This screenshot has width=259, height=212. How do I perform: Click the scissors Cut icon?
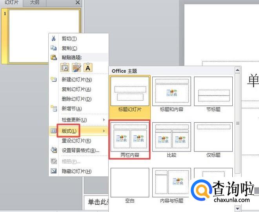click(x=53, y=39)
